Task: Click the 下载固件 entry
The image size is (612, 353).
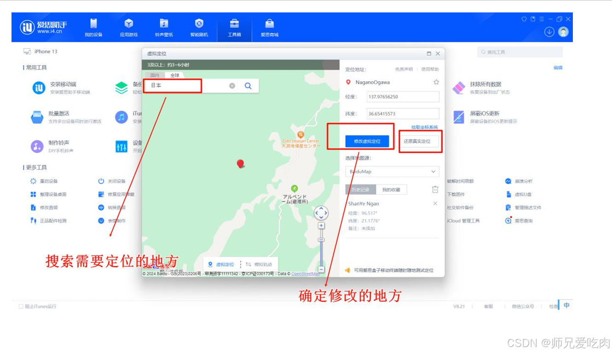Action: pyautogui.click(x=456, y=194)
